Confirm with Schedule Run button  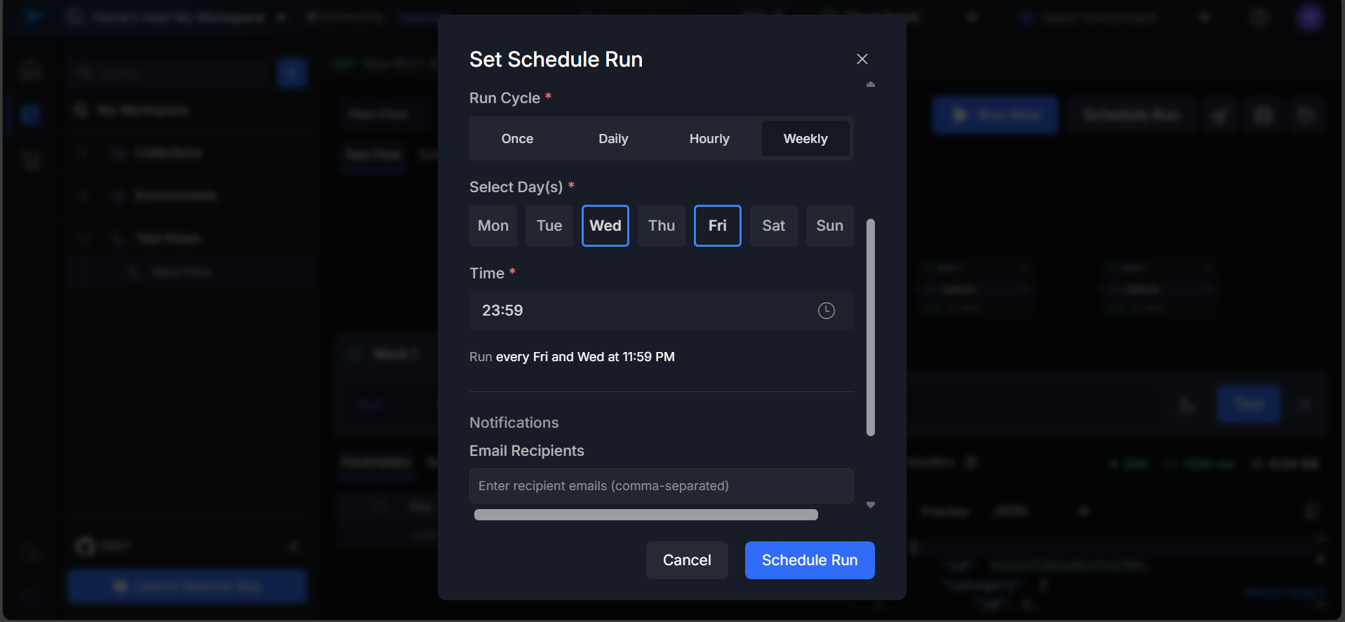tap(810, 560)
